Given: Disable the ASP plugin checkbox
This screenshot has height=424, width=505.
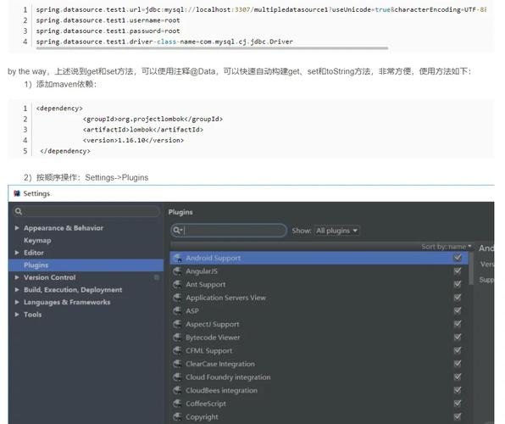Looking at the screenshot, I should coord(458,310).
